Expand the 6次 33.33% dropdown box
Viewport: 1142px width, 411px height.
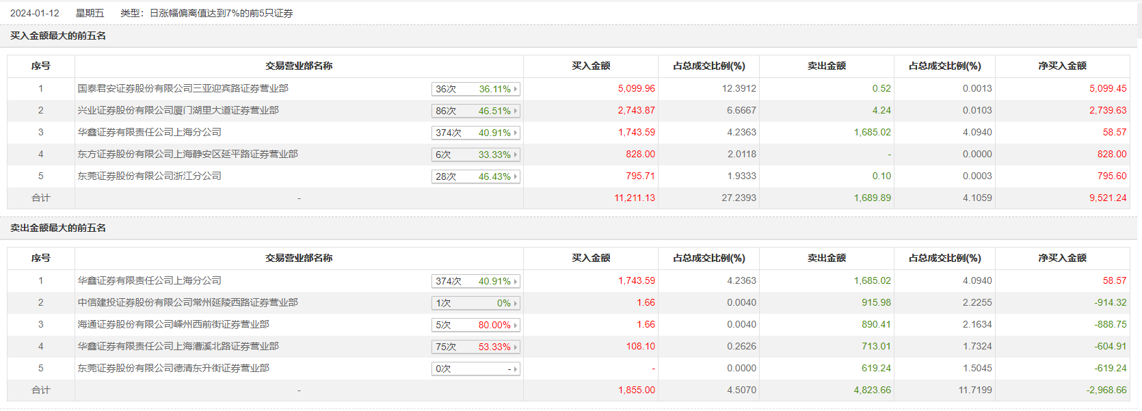476,155
